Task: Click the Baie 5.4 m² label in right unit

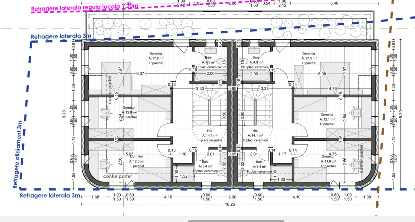Action: coord(259,166)
